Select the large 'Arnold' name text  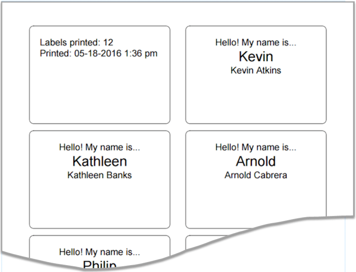[255, 161]
